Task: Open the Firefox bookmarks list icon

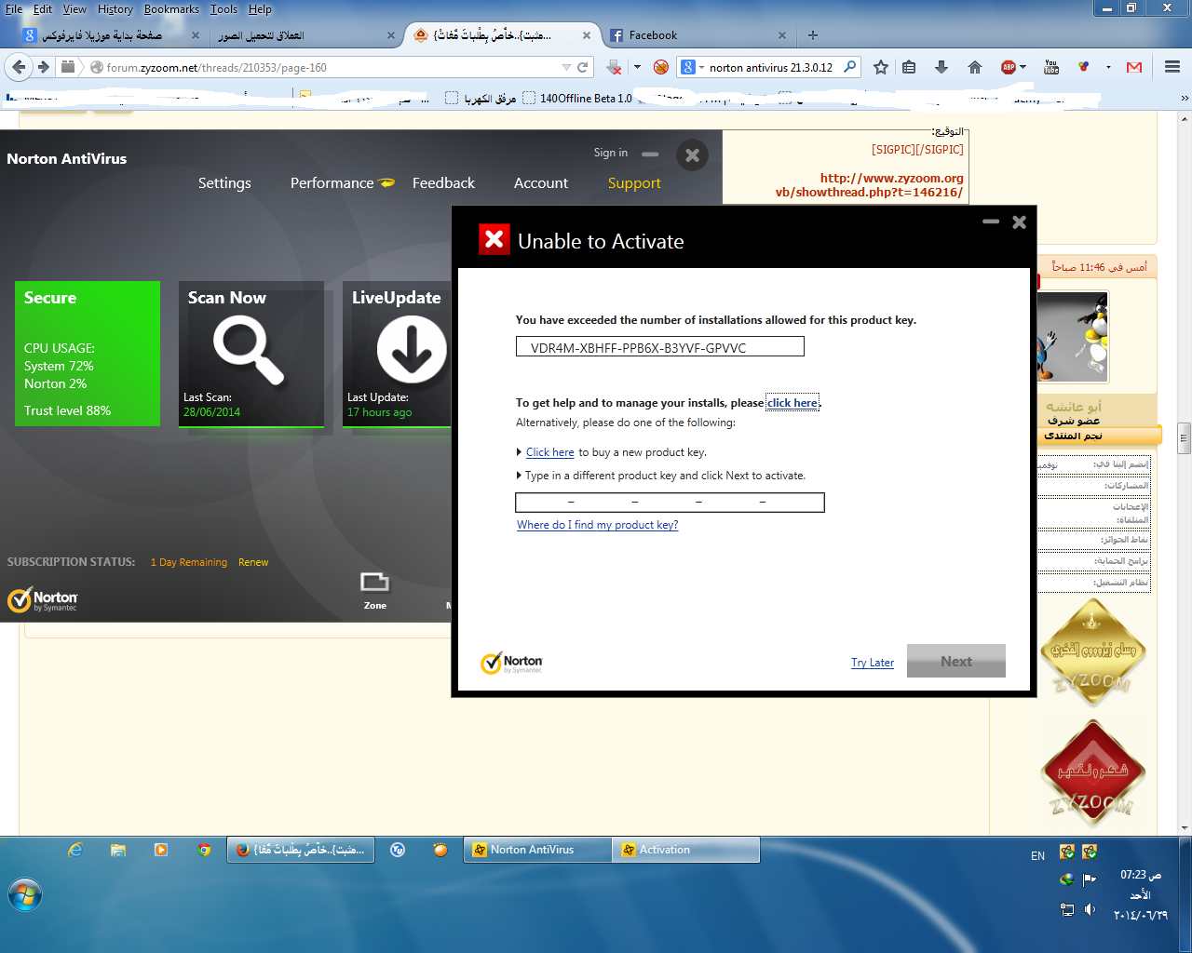Action: [910, 67]
